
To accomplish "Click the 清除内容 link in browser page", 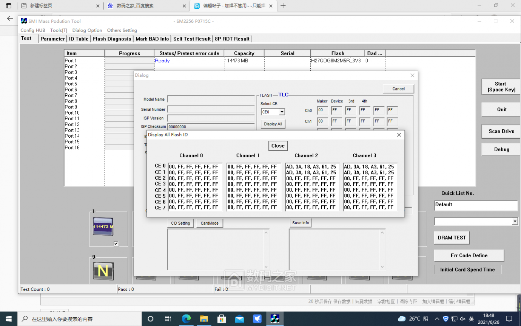I will tap(408, 301).
